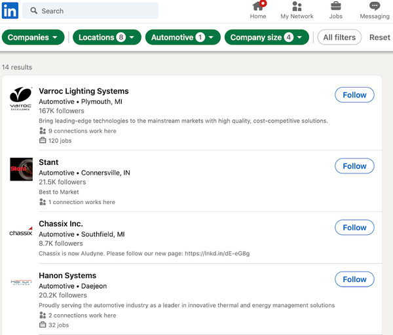Click 'Automotive • Daejeon' text
Image resolution: width=393 pixels, height=335 pixels.
(x=73, y=286)
